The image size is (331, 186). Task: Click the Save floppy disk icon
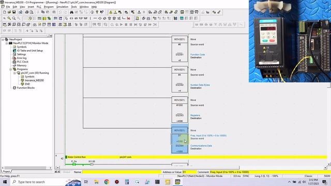click(14, 12)
